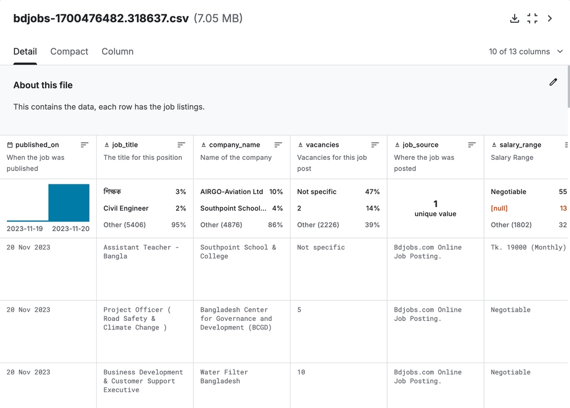Download the bdjobs CSV file
Image resolution: width=570 pixels, height=408 pixels.
[514, 18]
